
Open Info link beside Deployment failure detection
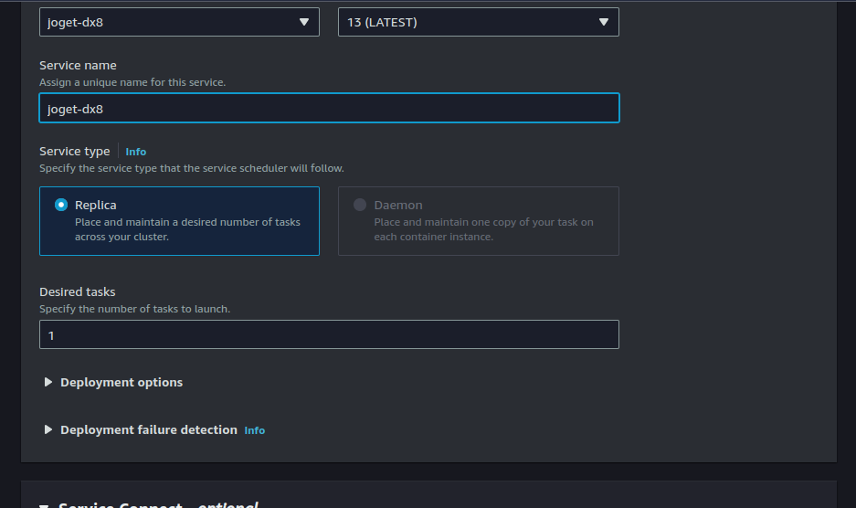(x=255, y=430)
